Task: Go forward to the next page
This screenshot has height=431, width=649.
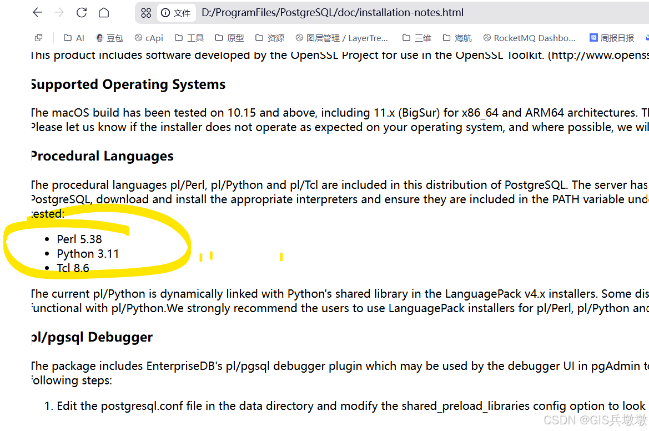Action: coord(59,12)
